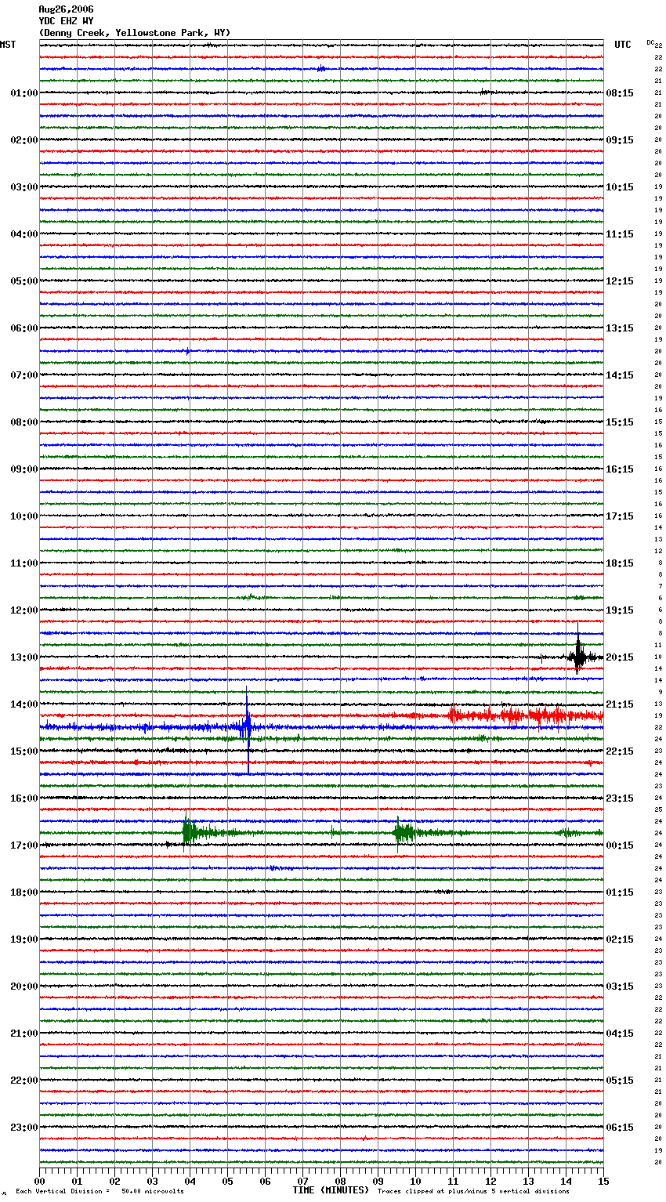Screen dimensions: 666x1202
Task: Click minute tick label 00 on the x-axis
Action: coord(40,1181)
